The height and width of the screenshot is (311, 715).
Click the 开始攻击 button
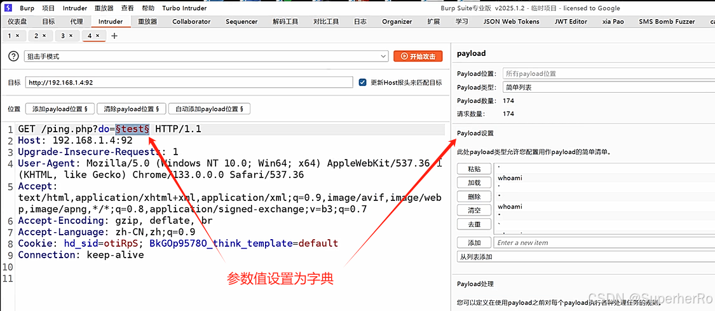(418, 56)
